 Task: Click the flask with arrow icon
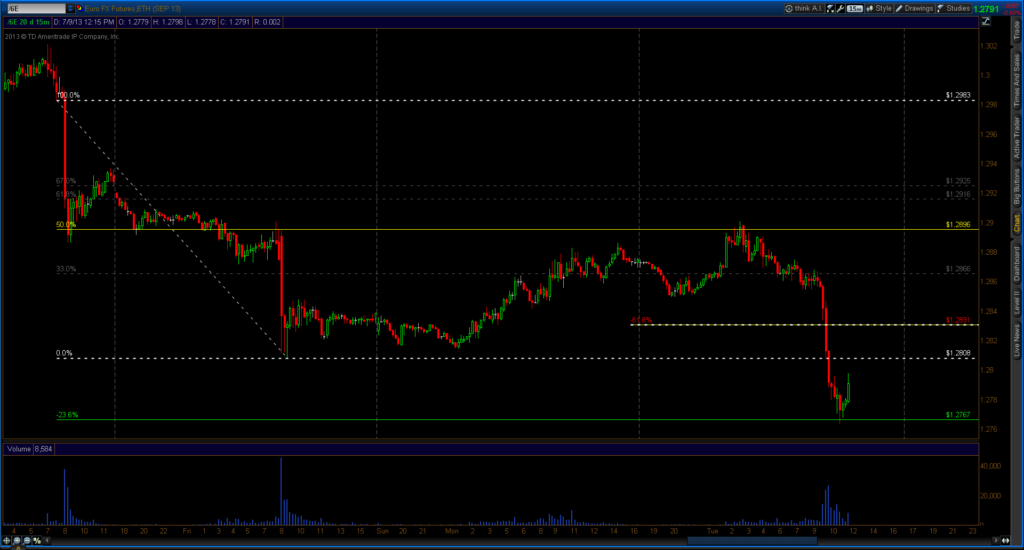(830, 9)
